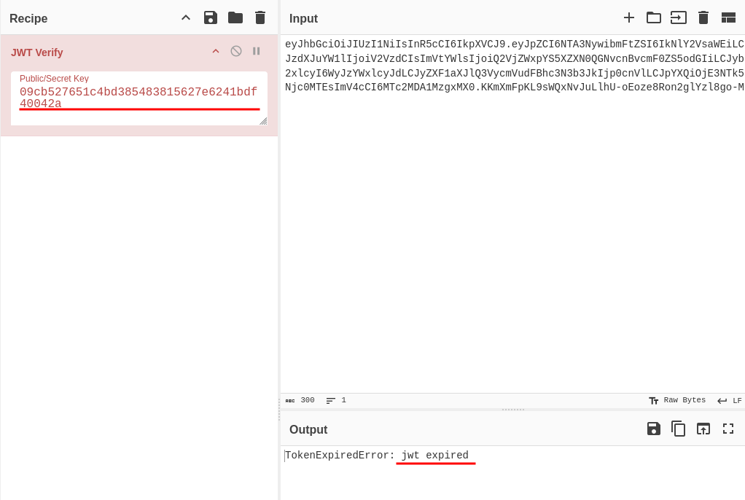This screenshot has width=745, height=500.
Task: Load a saved recipe
Action: 235,17
